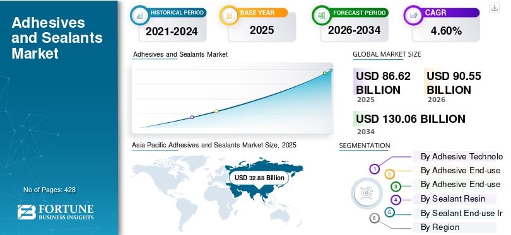The width and height of the screenshot is (511, 235).
Task: Click the 2034 year label
Action: [x=366, y=132]
